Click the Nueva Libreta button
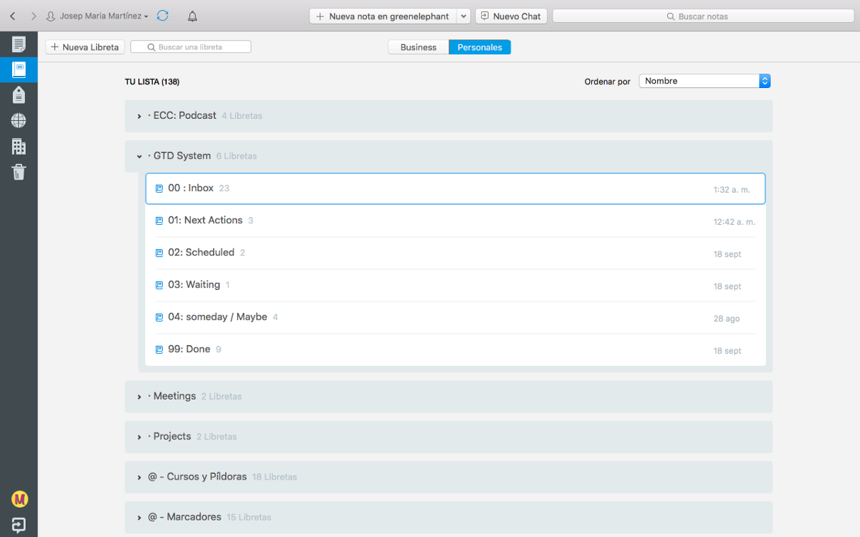Image resolution: width=860 pixels, height=537 pixels. pos(85,47)
